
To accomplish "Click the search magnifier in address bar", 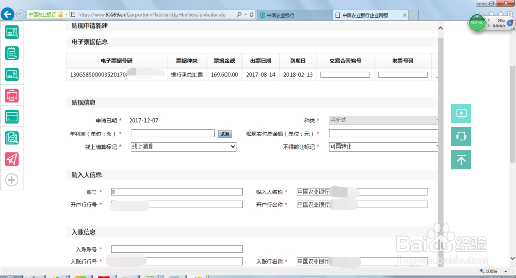I will (x=239, y=14).
